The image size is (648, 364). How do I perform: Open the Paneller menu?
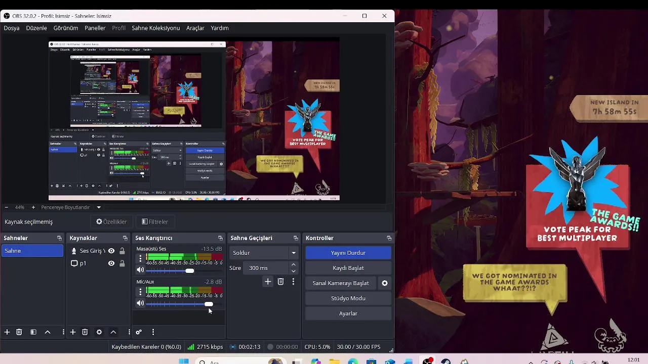pos(95,28)
